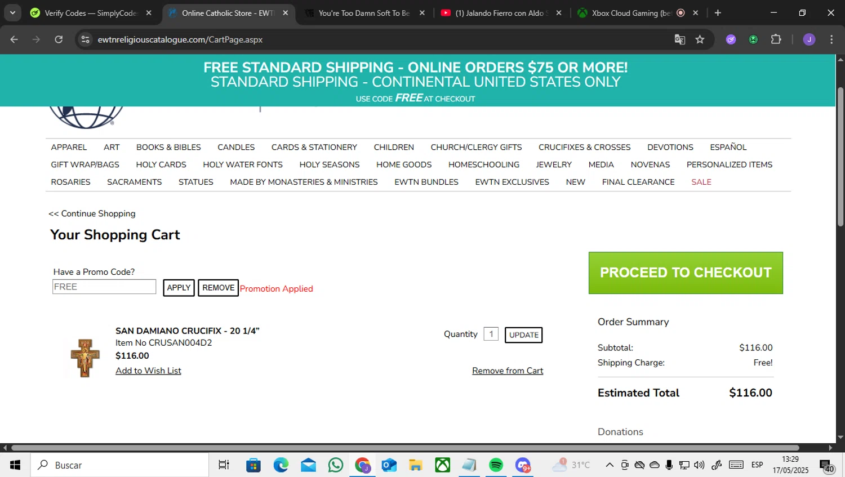
Task: View site information icon in address bar
Action: [85, 39]
